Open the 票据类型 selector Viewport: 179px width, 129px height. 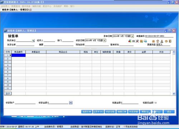tap(163, 45)
